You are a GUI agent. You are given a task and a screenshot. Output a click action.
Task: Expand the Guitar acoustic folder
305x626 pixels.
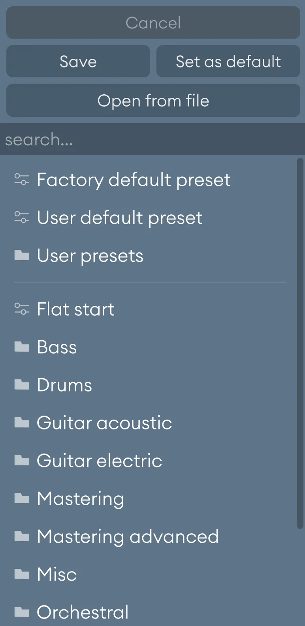[104, 423]
